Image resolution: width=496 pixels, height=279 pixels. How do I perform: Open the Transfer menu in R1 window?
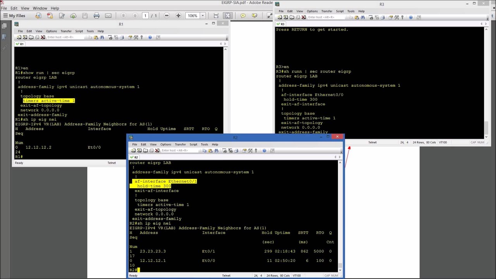click(66, 31)
